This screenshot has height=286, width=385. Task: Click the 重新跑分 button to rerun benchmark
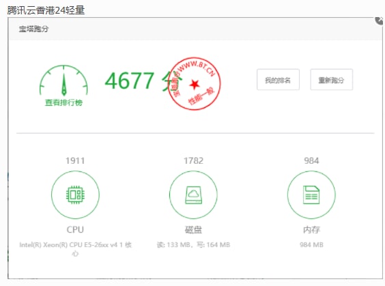click(x=332, y=80)
